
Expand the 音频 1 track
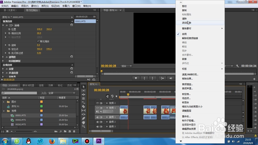click(x=107, y=117)
